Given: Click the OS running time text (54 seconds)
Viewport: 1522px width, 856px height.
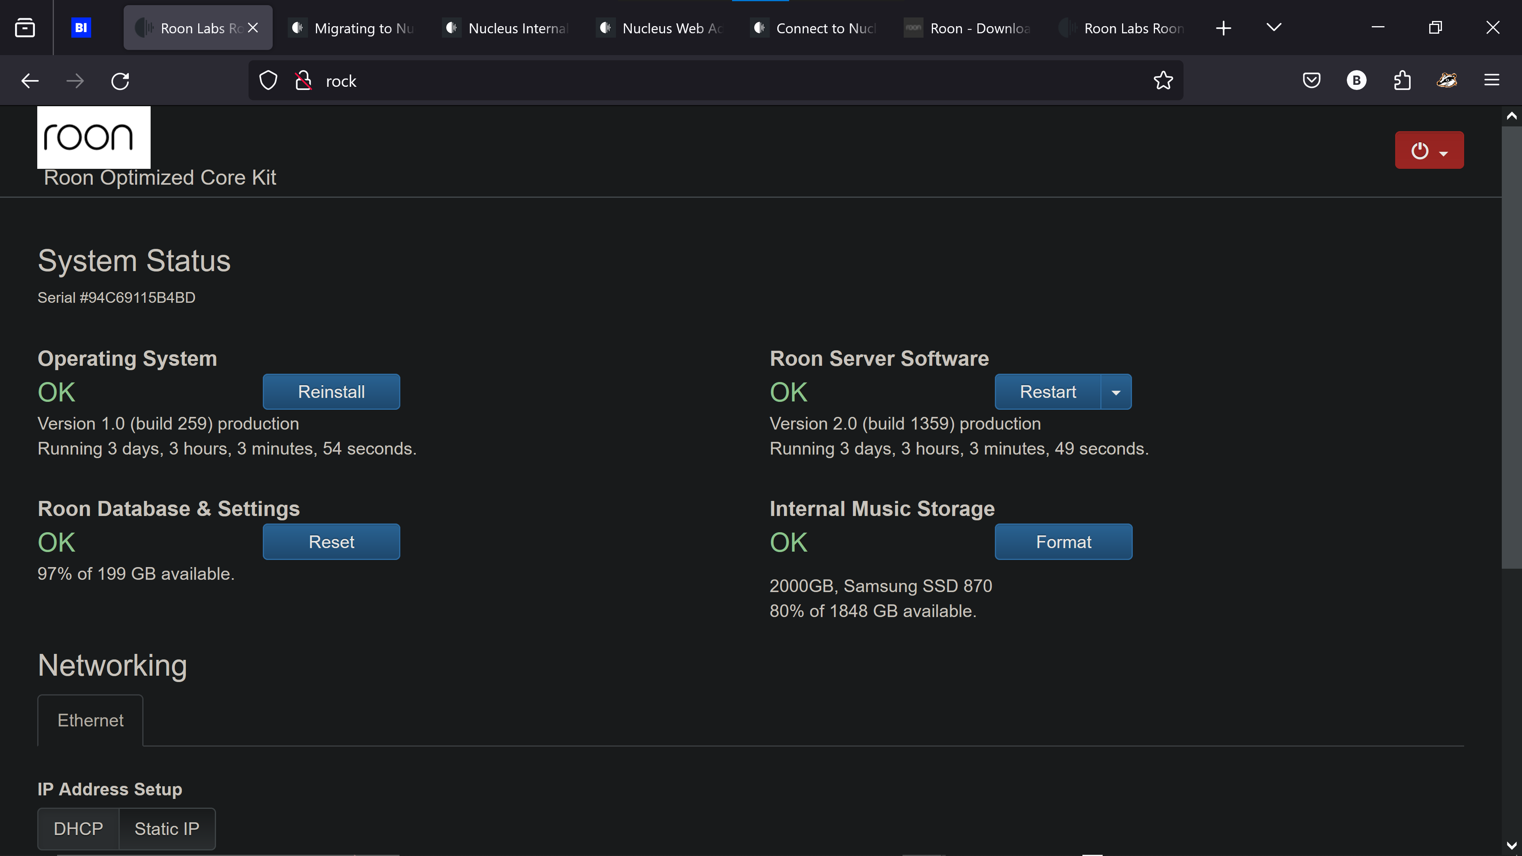Looking at the screenshot, I should (x=228, y=448).
